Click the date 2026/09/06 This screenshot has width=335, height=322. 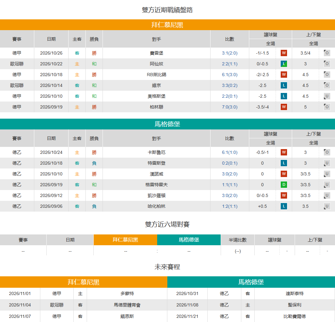[x=51, y=206]
